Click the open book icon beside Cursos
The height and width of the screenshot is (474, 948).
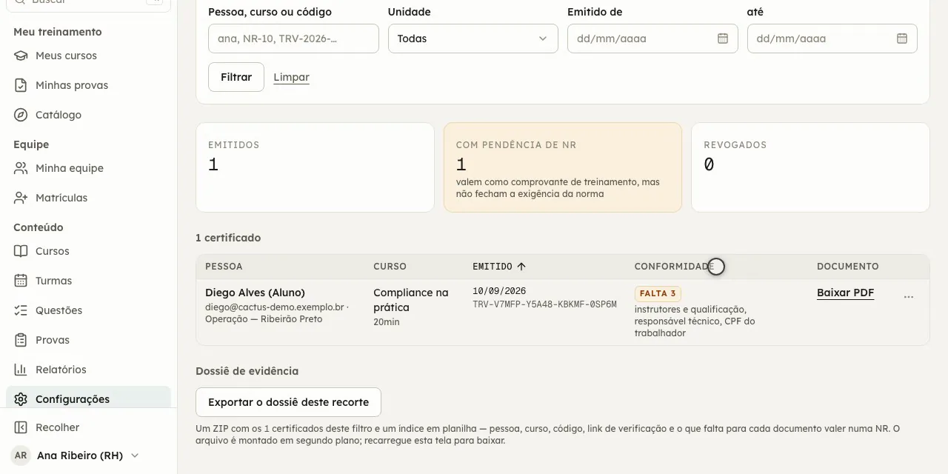click(x=21, y=251)
